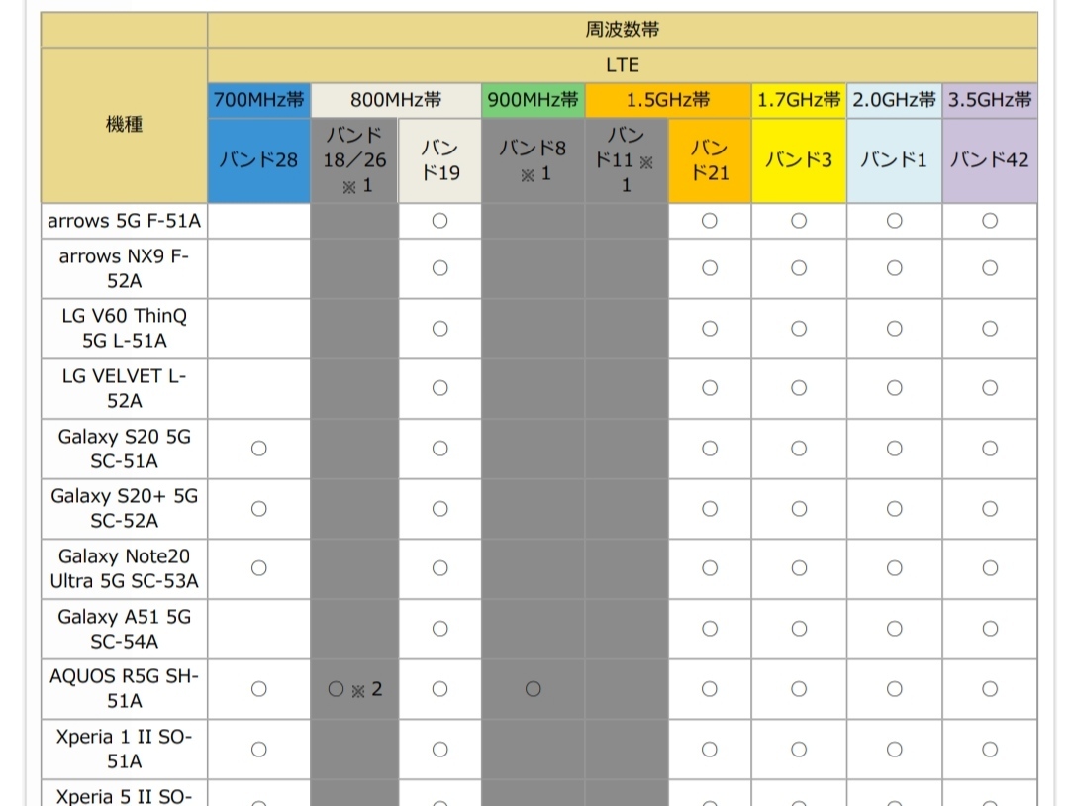This screenshot has width=1069, height=806.
Task: Click the orange バンド21 header cell
Action: pos(709,160)
